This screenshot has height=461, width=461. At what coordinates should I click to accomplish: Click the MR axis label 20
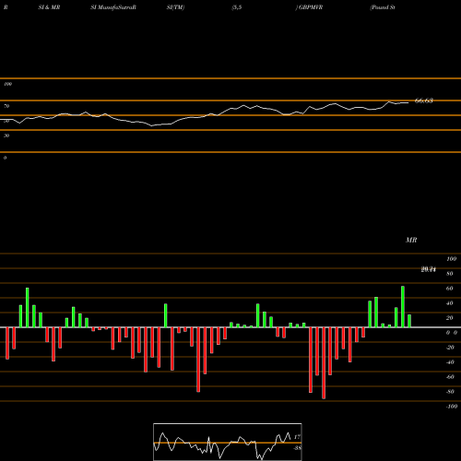[x=450, y=318]
